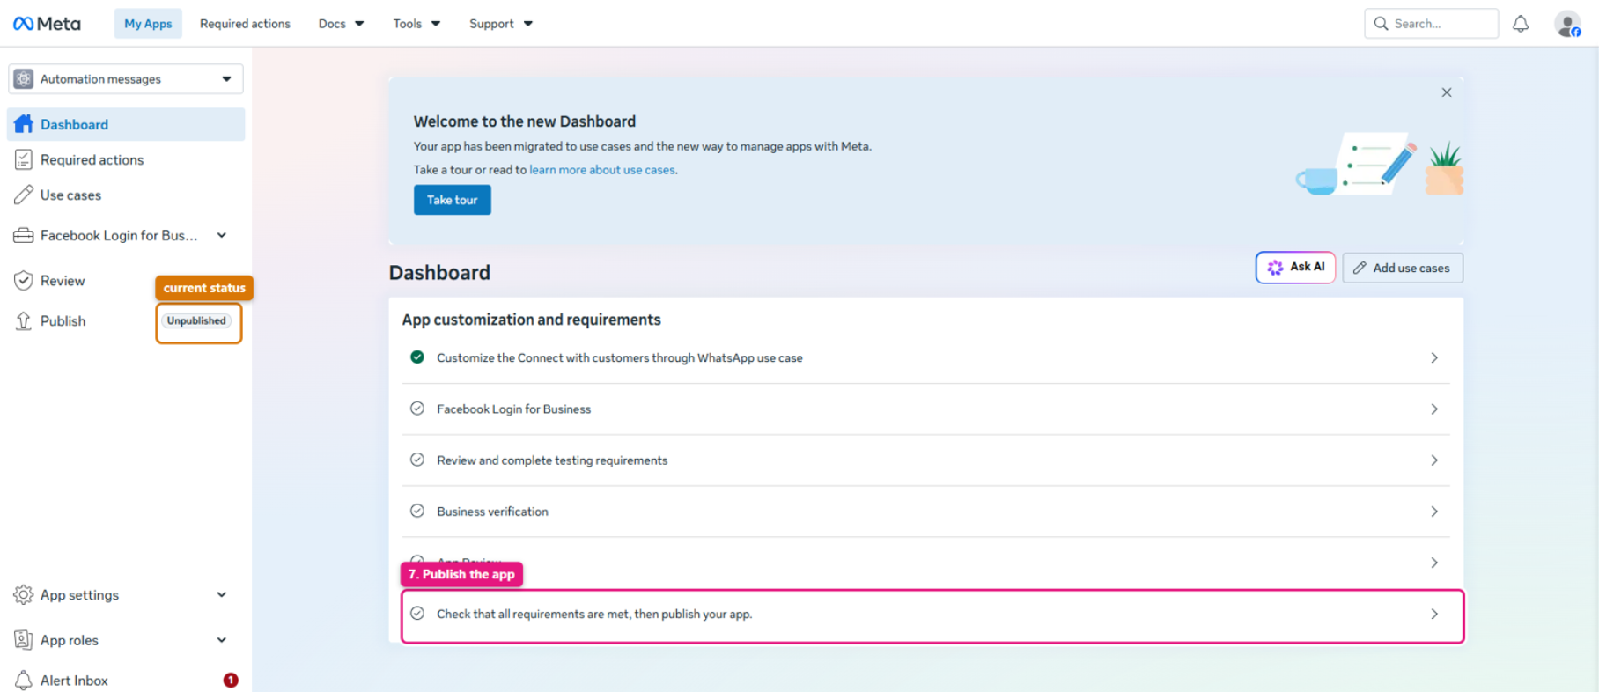
Task: Open Customize WhatsApp use case row arrow
Action: pos(1434,357)
